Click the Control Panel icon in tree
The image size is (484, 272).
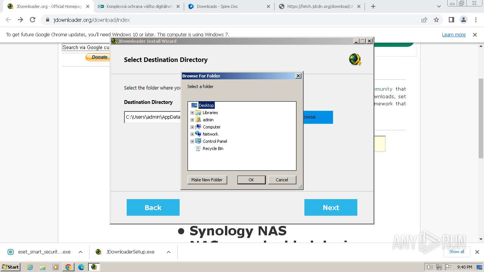click(198, 141)
